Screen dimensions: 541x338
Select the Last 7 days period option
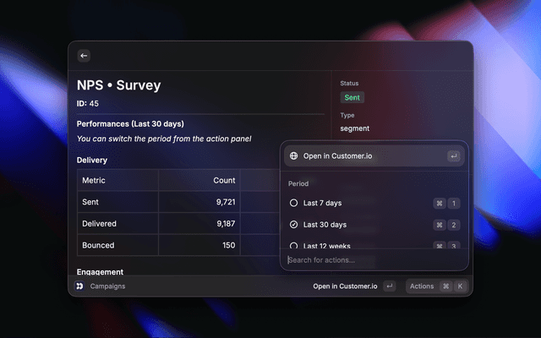tap(322, 204)
